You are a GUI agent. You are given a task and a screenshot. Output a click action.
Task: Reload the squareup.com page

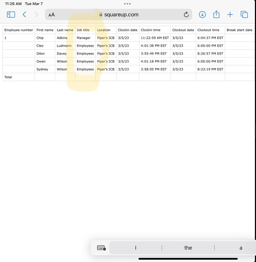click(186, 15)
